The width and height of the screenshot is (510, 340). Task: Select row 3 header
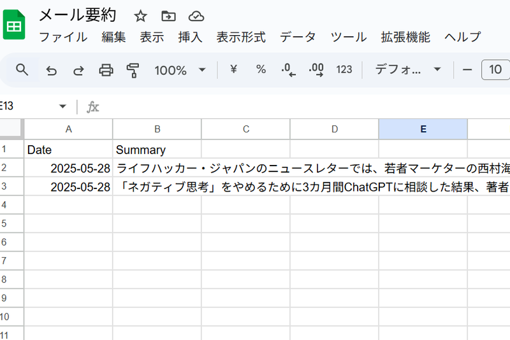pyautogui.click(x=11, y=187)
